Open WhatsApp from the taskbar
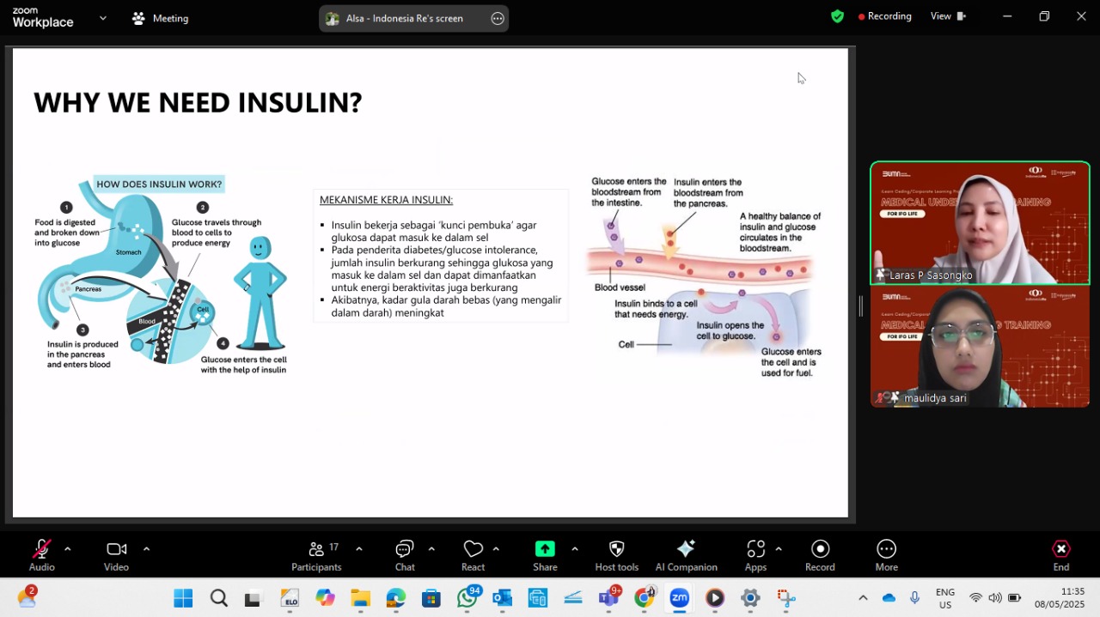The image size is (1100, 617). [x=467, y=598]
